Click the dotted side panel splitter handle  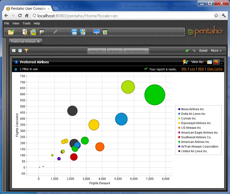(x=4, y=115)
